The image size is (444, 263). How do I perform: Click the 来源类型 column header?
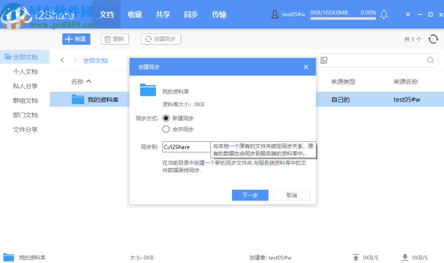click(x=343, y=82)
